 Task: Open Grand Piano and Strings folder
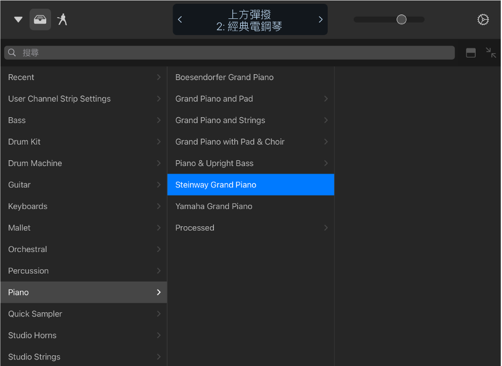pos(250,120)
